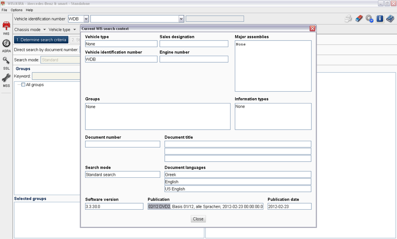
Task: Click the third Document title field
Action: click(x=238, y=158)
